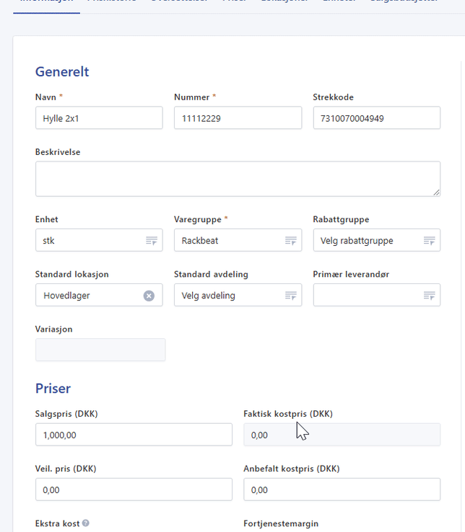This screenshot has height=532, width=465.
Task: Switch to the Informasjon tab
Action: pos(46,2)
